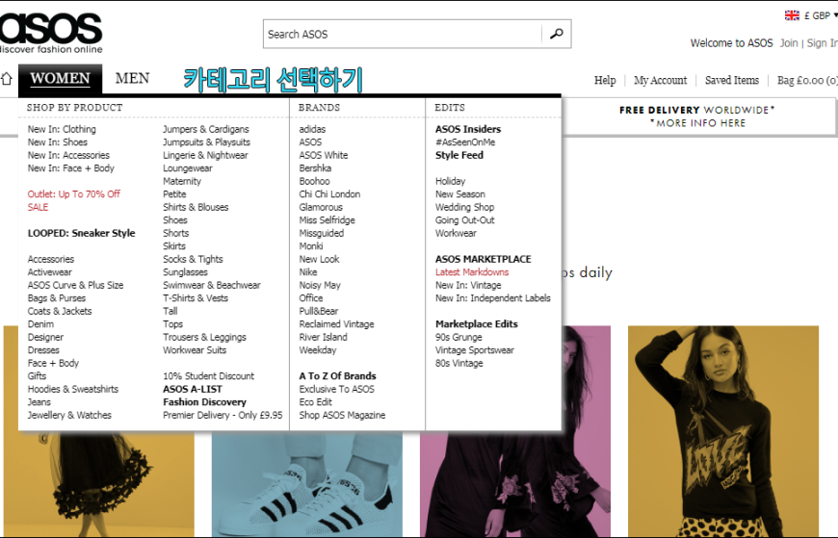Click the Join link
This screenshot has width=838, height=538.
click(789, 43)
